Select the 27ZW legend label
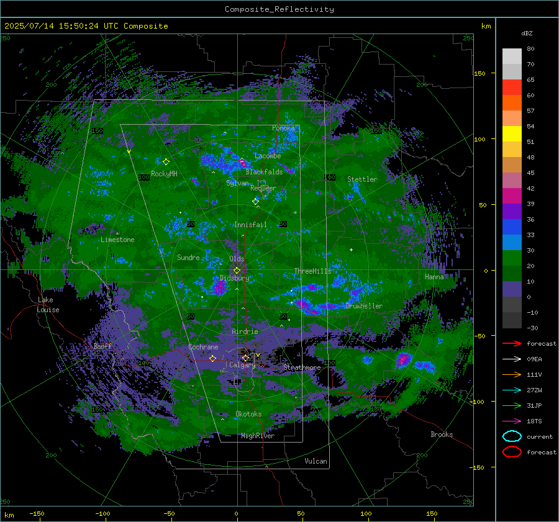 point(534,390)
